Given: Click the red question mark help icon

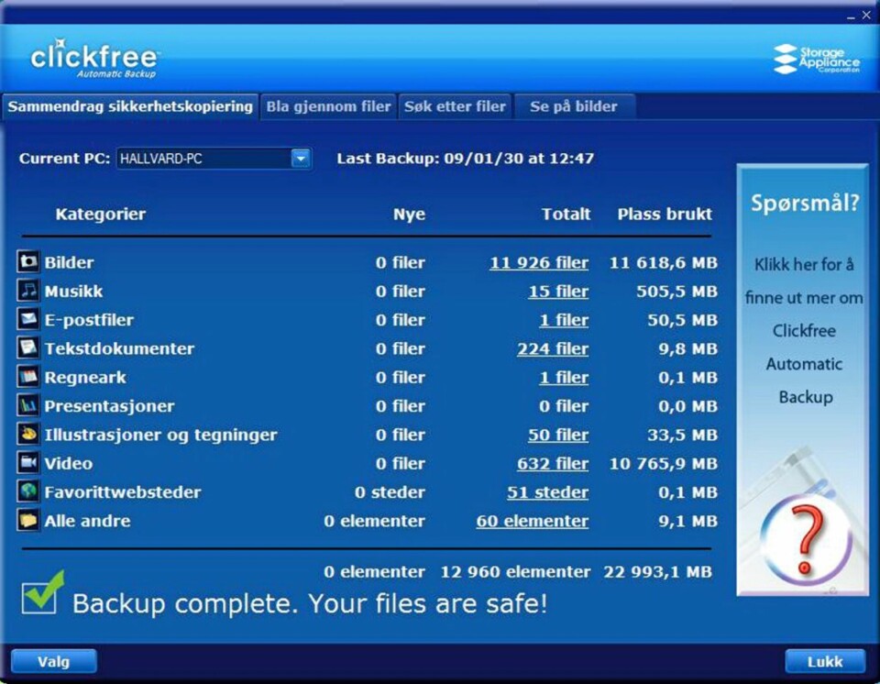Looking at the screenshot, I should (806, 539).
